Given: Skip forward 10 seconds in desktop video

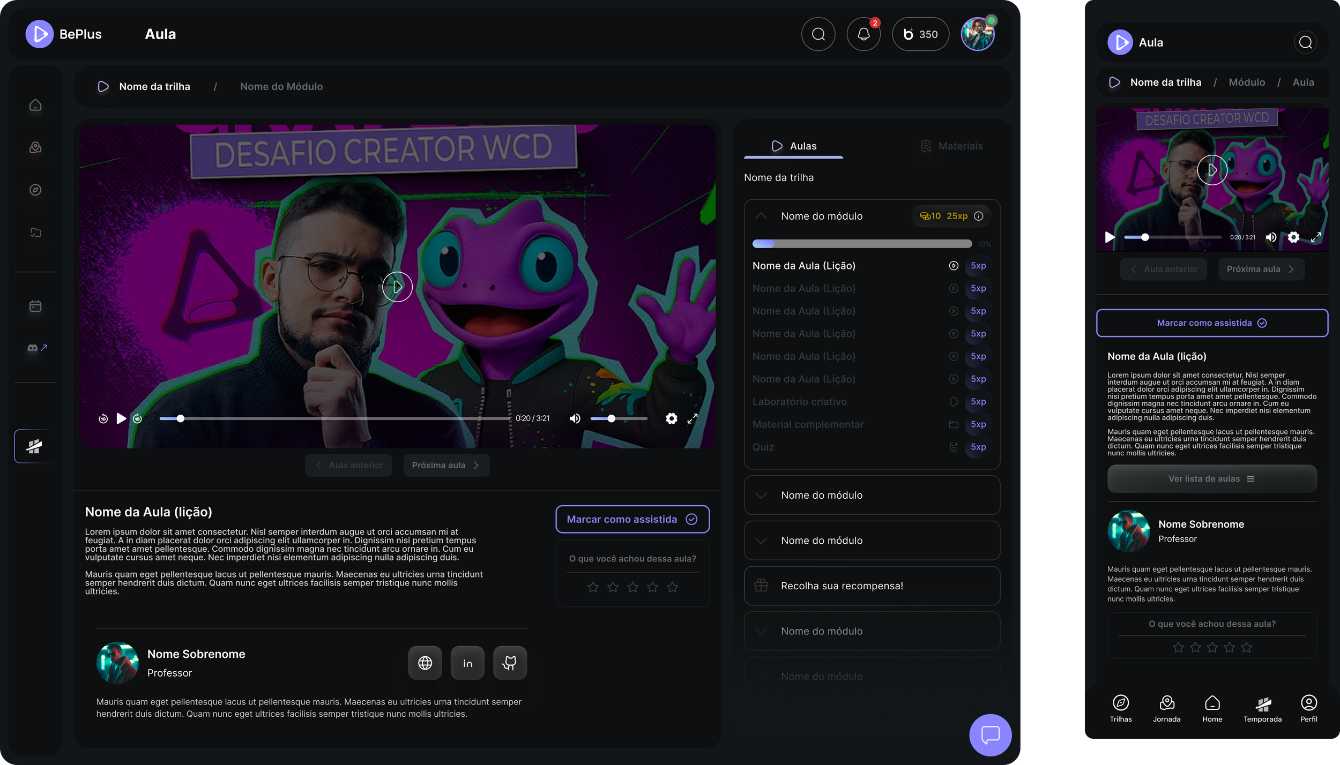Looking at the screenshot, I should click(x=138, y=418).
